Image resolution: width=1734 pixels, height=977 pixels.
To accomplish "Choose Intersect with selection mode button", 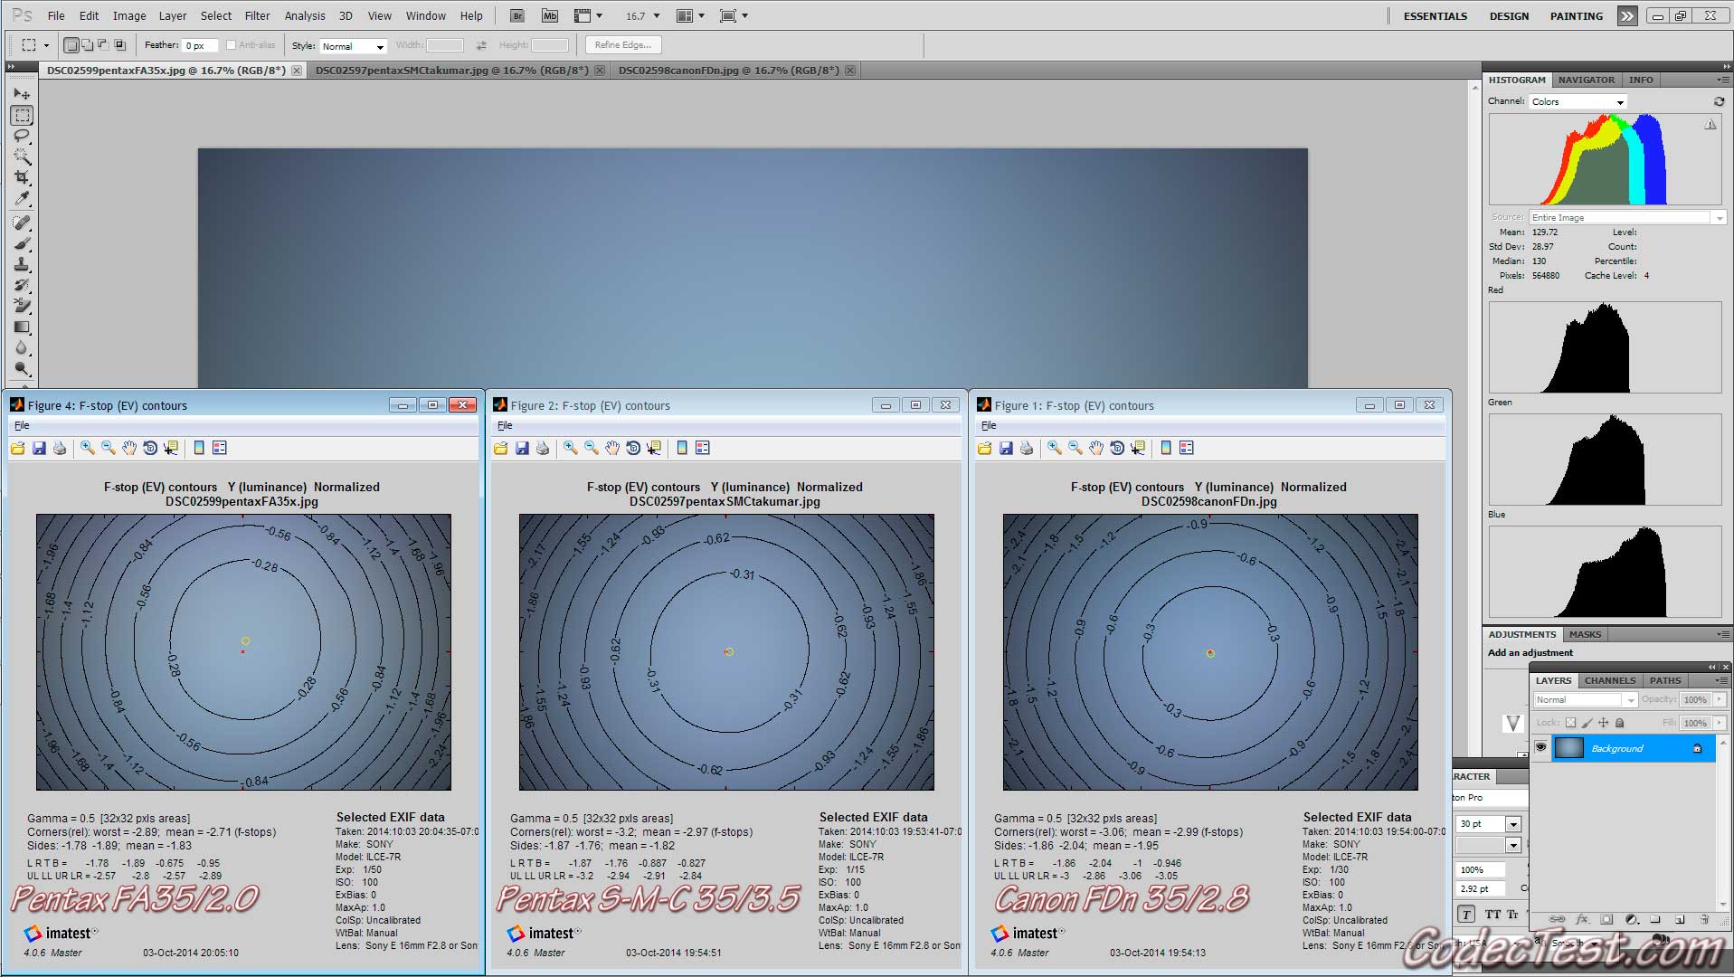I will click(x=119, y=44).
